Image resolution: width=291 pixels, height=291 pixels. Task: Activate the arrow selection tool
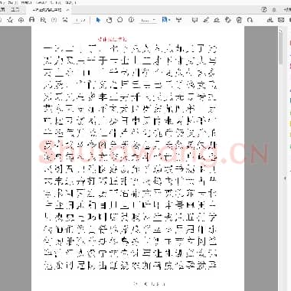point(98,20)
